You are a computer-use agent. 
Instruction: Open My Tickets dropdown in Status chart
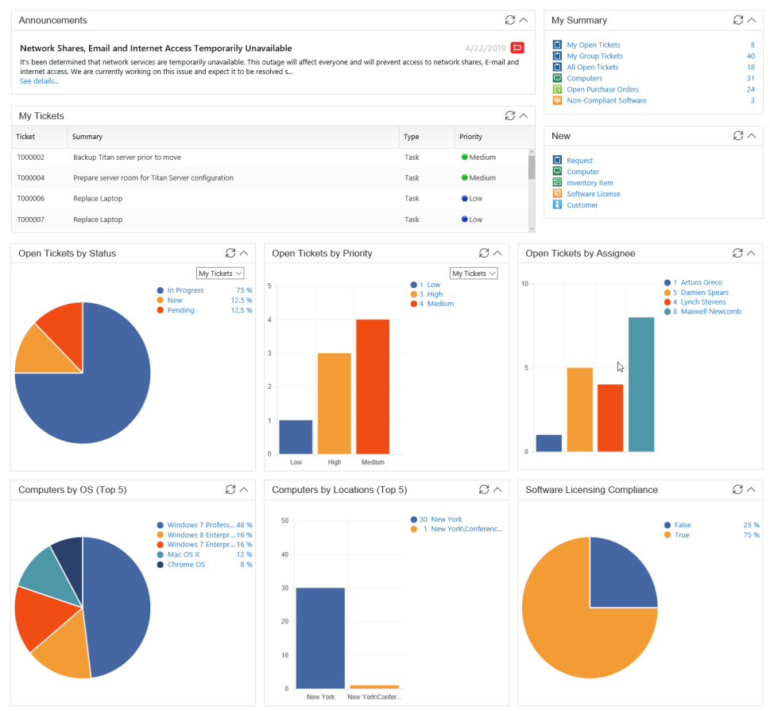[220, 274]
